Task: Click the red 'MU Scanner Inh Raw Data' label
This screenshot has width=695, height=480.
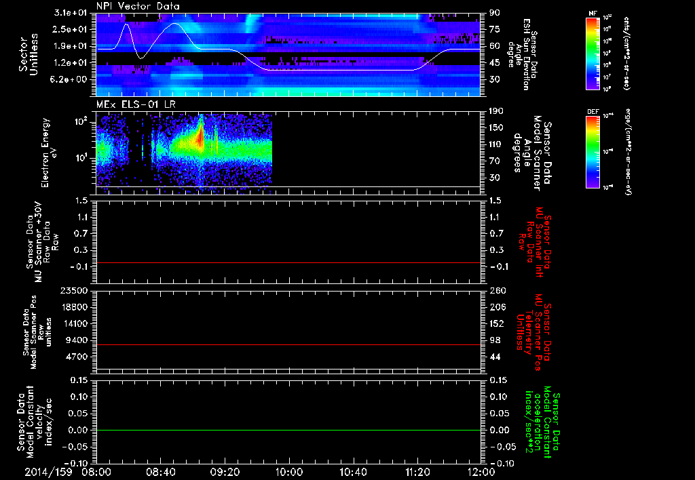Action: 535,242
